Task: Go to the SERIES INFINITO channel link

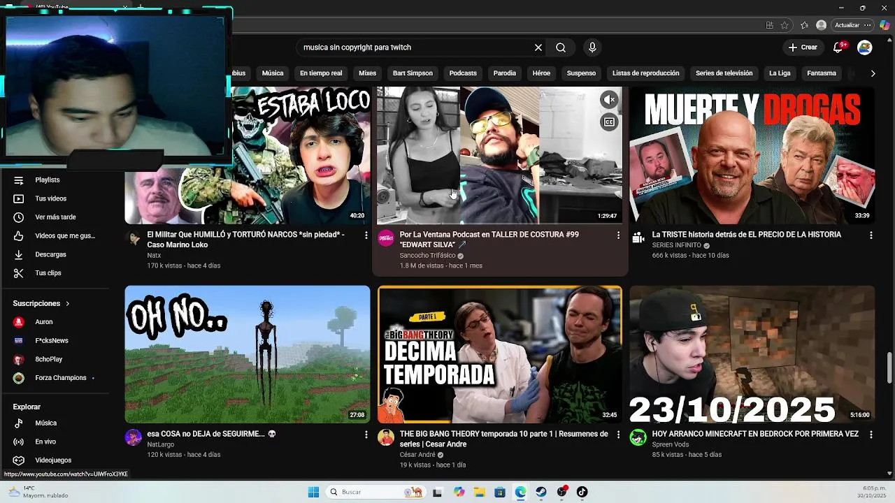Action: (676, 245)
